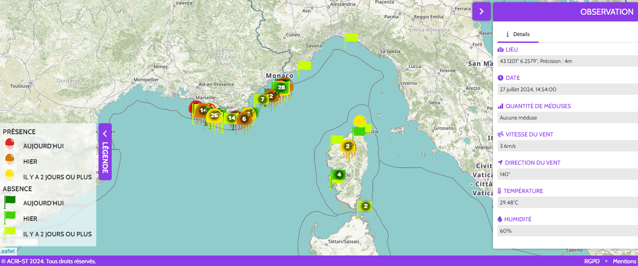Click the VITESSE DU VENT wind icon

tap(501, 135)
